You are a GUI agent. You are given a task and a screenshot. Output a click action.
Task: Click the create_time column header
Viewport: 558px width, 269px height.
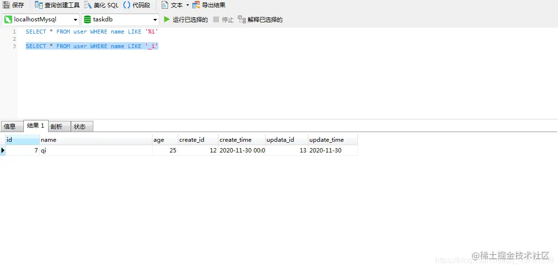242,140
